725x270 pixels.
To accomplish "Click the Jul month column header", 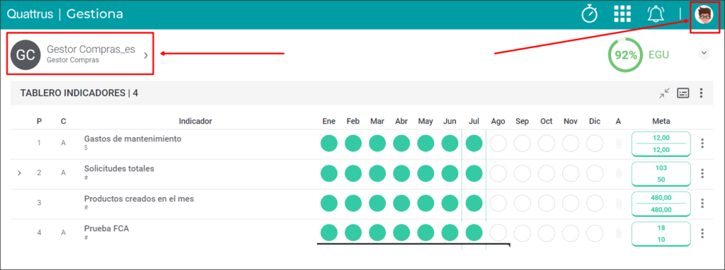I will (x=474, y=122).
